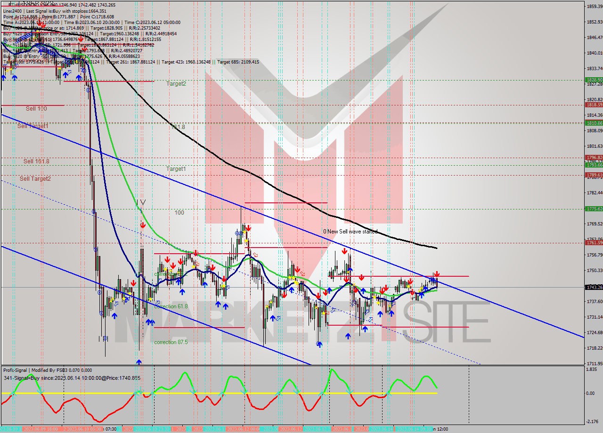Click the 'Sell 161.8' label

tap(36, 161)
